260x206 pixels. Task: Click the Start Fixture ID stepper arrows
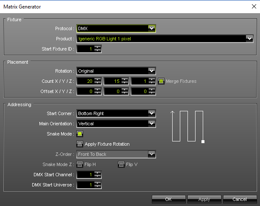(x=98, y=49)
